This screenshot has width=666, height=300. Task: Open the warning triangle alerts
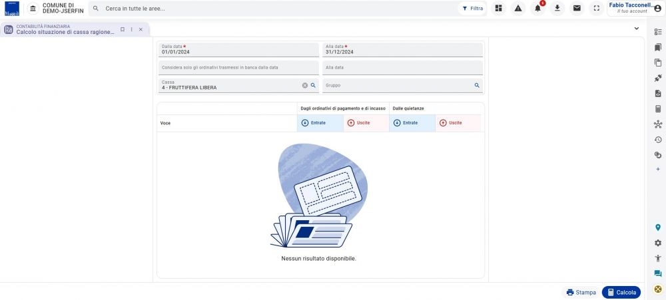[x=518, y=8]
